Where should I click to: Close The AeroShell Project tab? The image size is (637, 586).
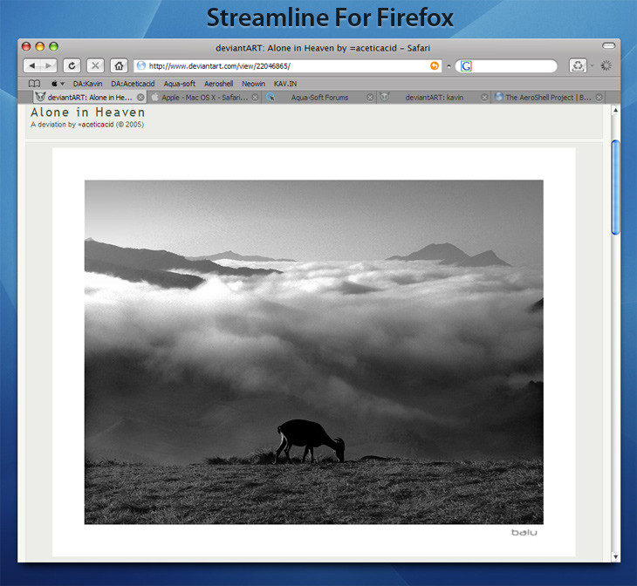599,98
